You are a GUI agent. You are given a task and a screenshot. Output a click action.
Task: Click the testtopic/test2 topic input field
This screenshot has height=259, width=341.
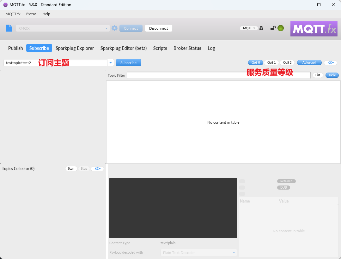[x=55, y=63]
